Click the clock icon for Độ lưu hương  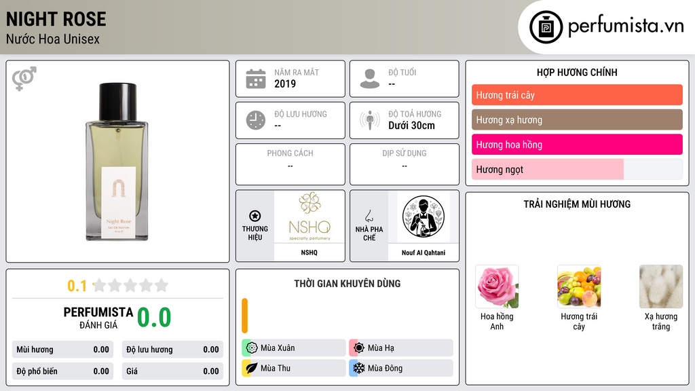tap(256, 120)
